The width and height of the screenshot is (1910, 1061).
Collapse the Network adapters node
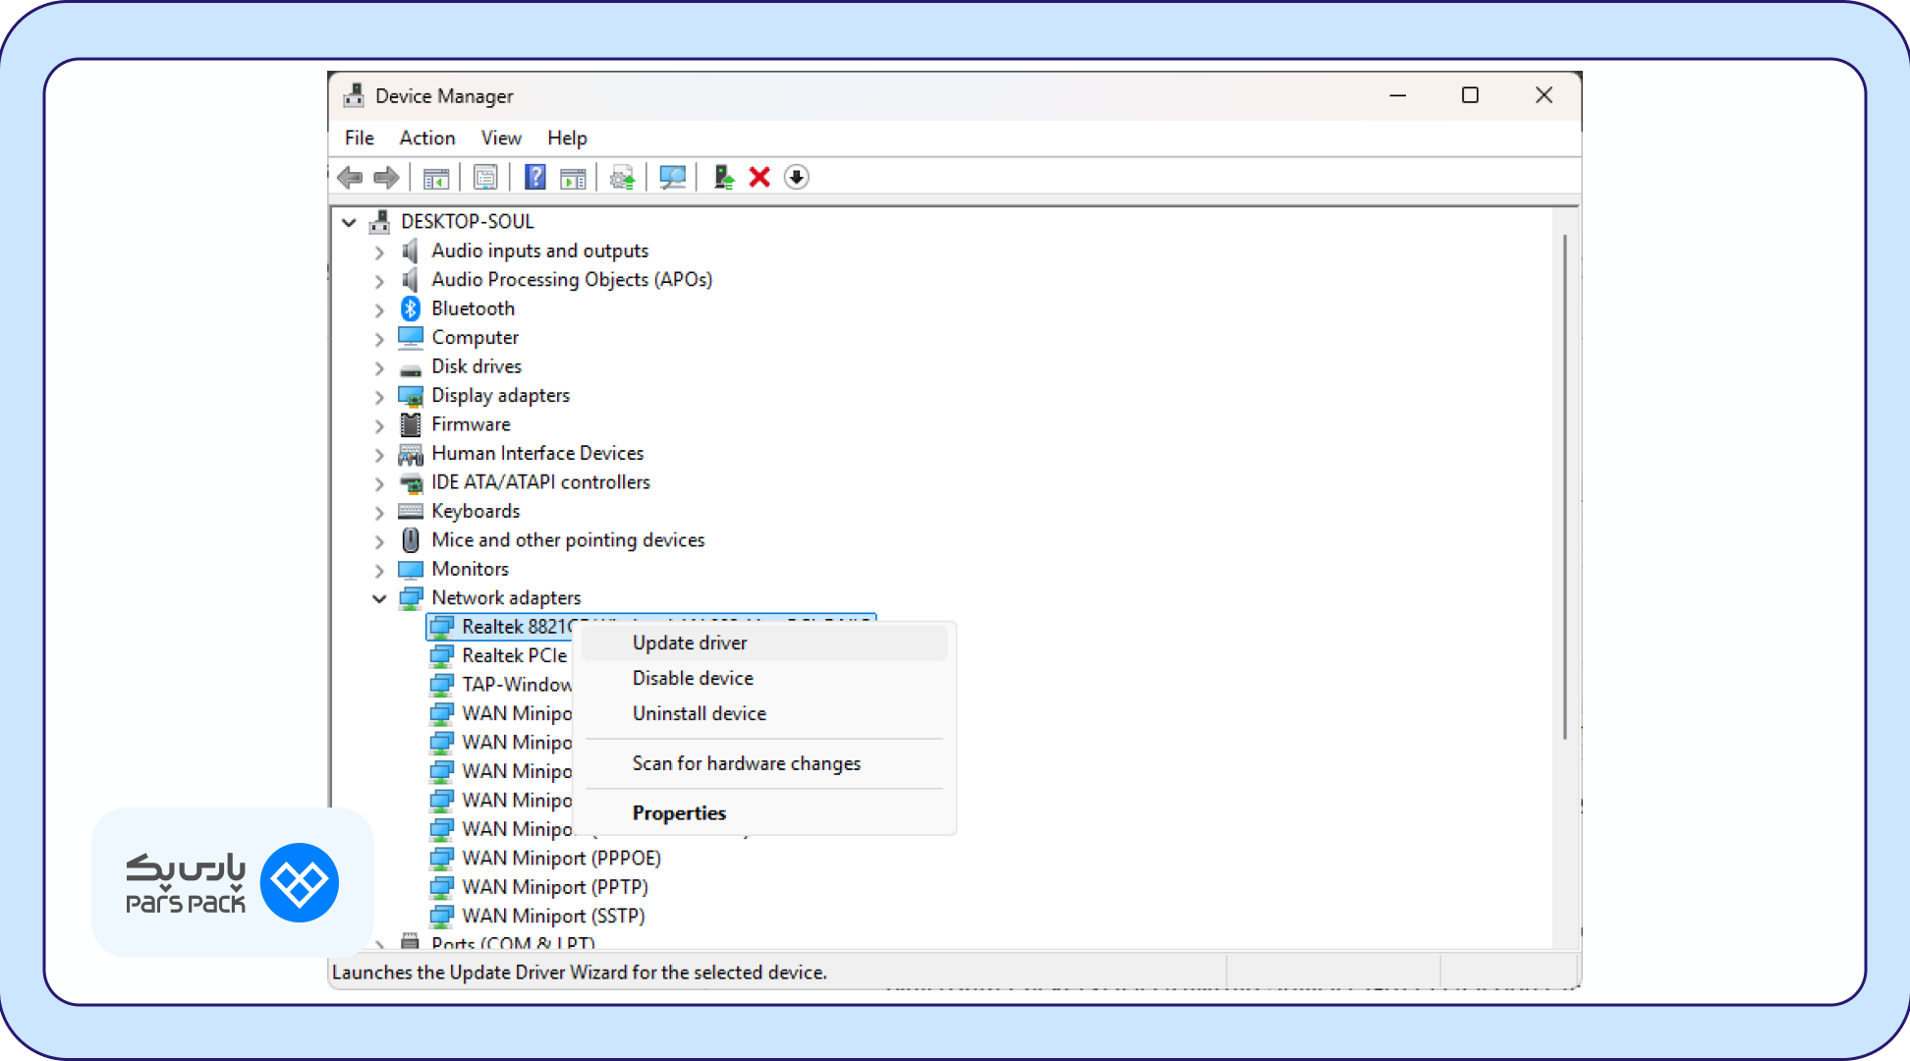379,598
